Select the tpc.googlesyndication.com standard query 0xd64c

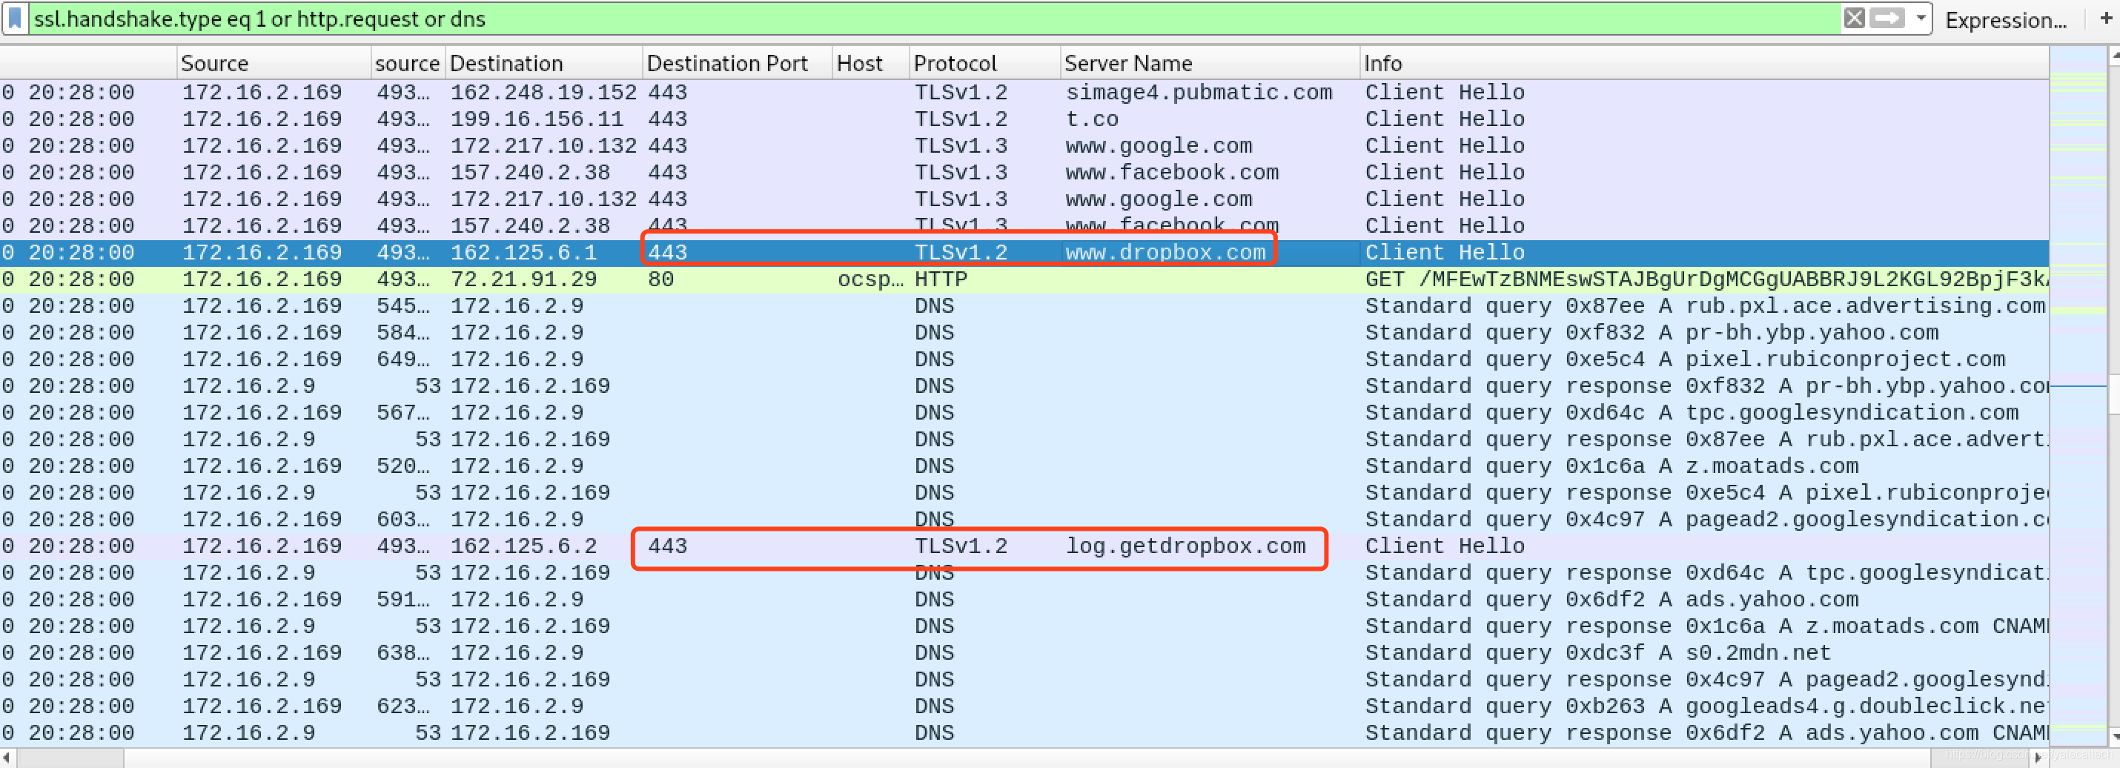[1024, 412]
